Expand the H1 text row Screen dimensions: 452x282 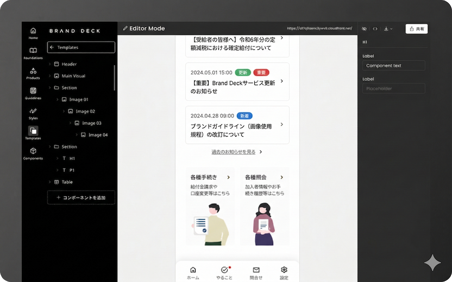pyautogui.click(x=57, y=158)
